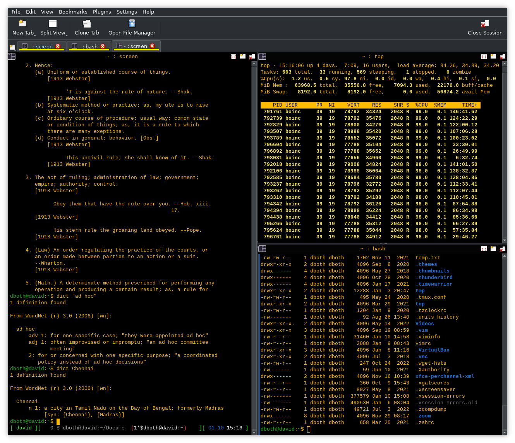This screenshot has width=515, height=443.
Task: Click the New Tab toolbar icon
Action: pyautogui.click(x=23, y=24)
